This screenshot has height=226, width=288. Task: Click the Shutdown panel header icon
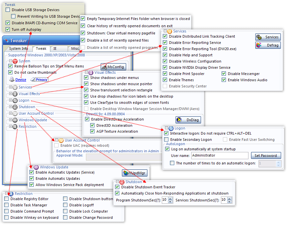pyautogui.click(x=122, y=182)
